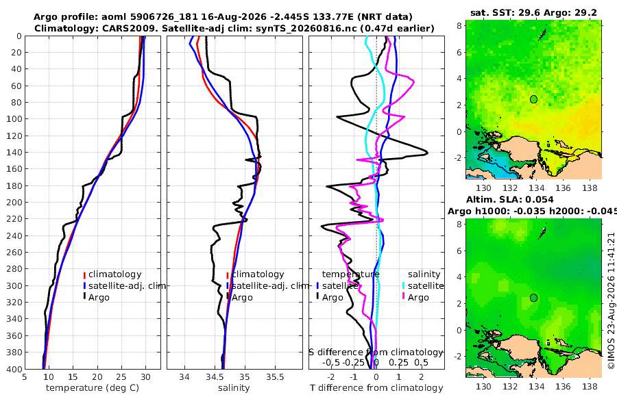The height and width of the screenshot is (397, 617).
Task: Click 'T difference from climatology' axis label
Action: click(376, 388)
